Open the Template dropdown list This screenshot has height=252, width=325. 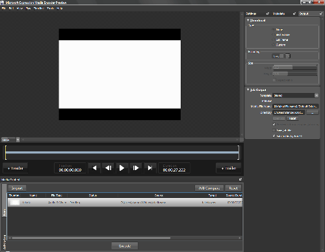[x=296, y=95]
